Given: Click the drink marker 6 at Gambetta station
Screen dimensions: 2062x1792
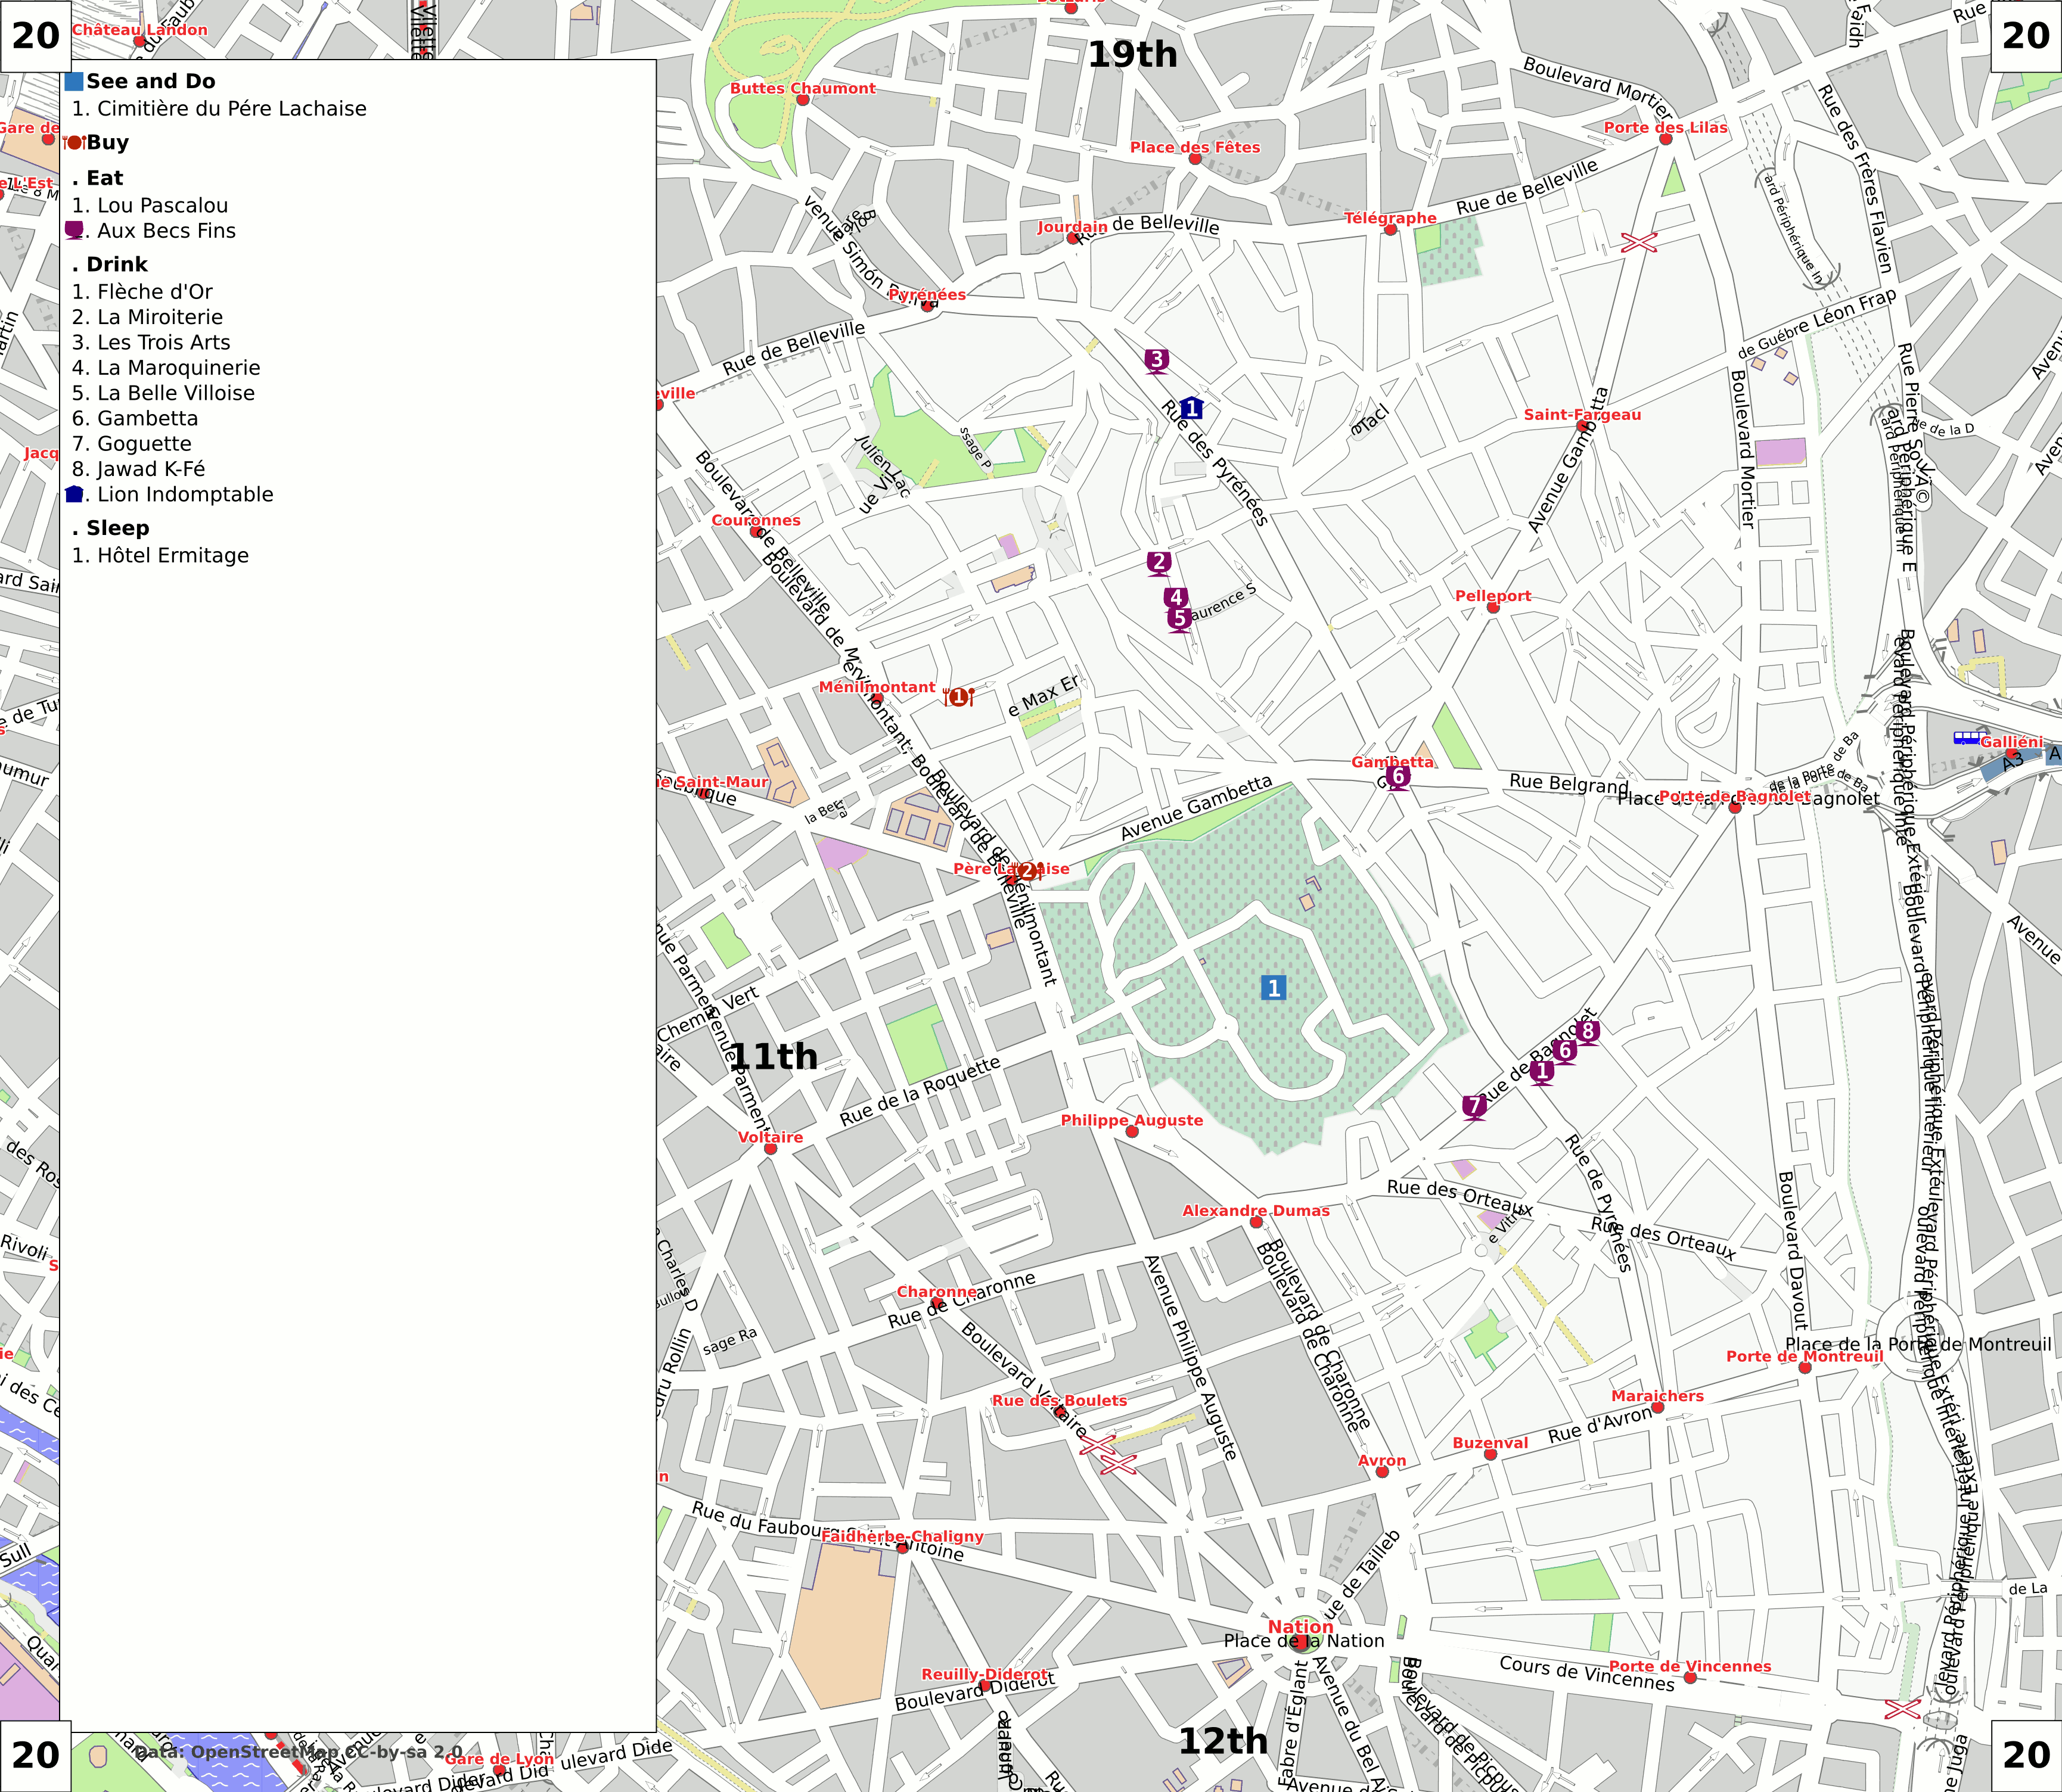Looking at the screenshot, I should pos(1399,776).
